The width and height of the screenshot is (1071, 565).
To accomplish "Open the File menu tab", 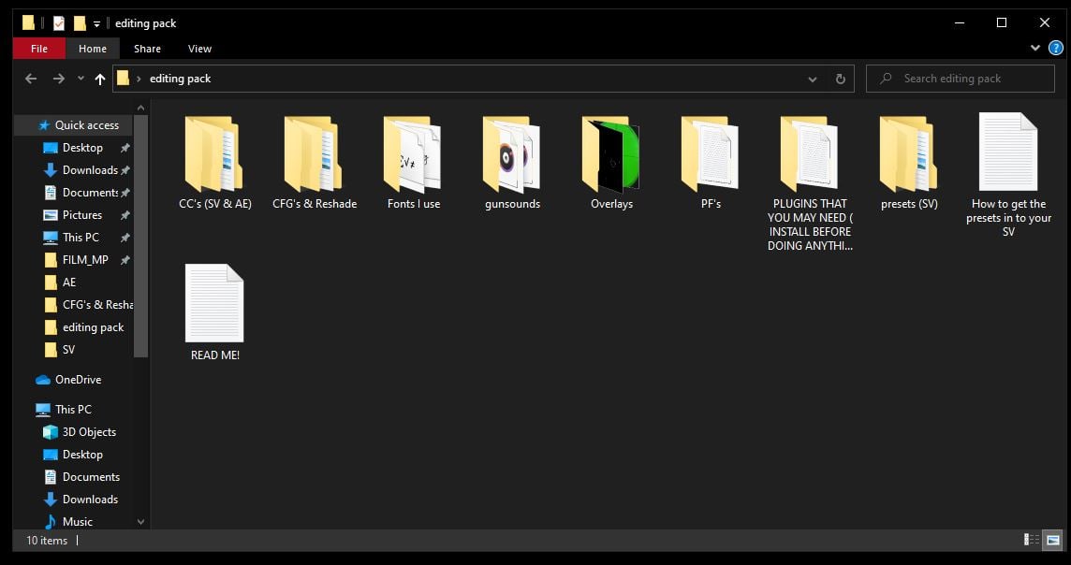I will 39,49.
